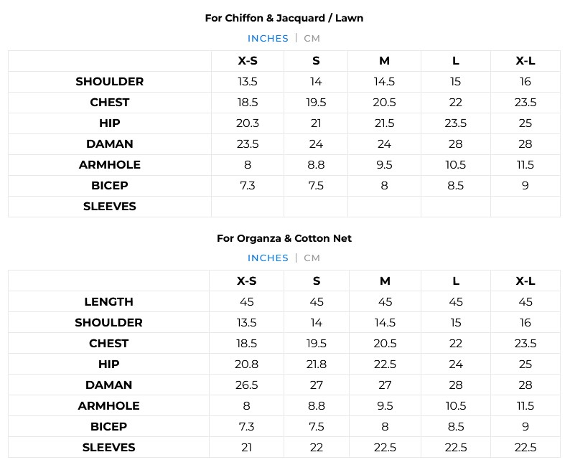Click the 21.5 hip value for size M

tap(384, 123)
